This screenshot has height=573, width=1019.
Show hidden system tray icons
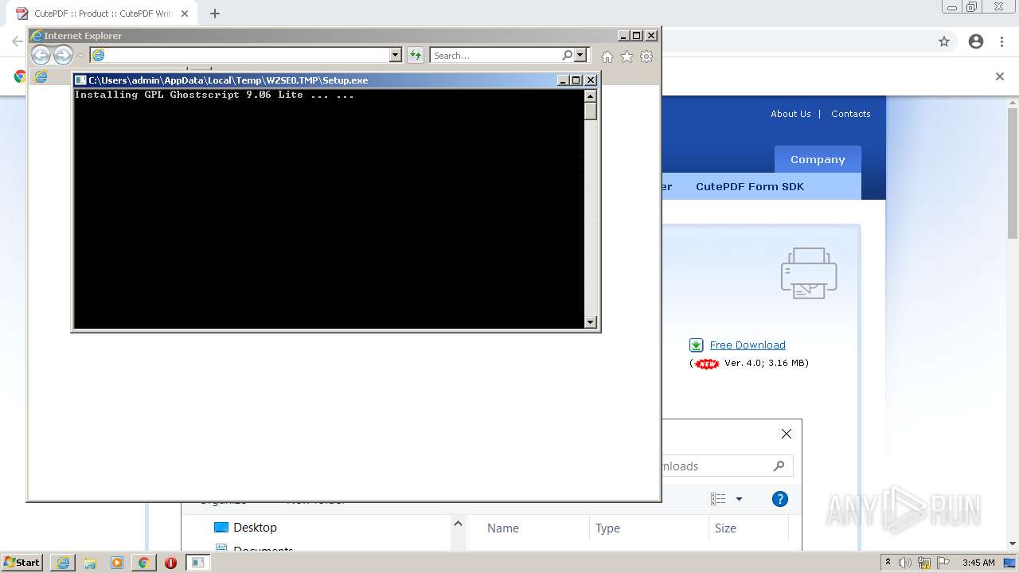(x=888, y=563)
